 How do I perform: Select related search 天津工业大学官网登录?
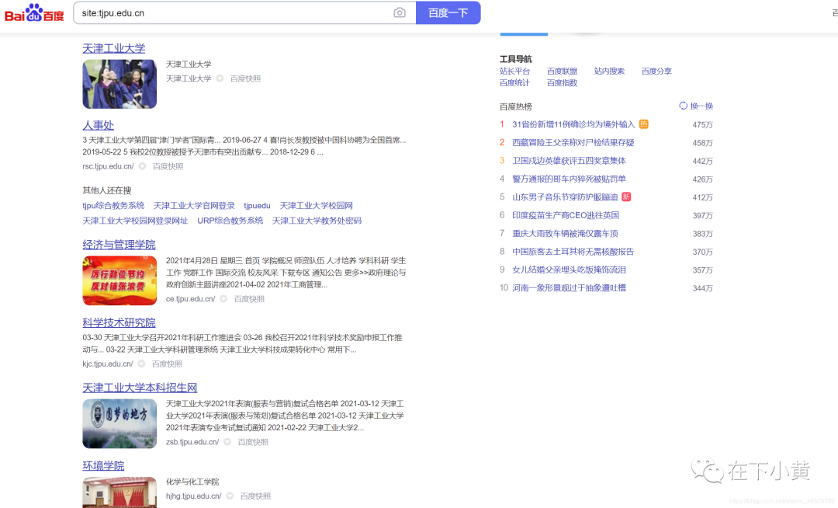point(194,205)
